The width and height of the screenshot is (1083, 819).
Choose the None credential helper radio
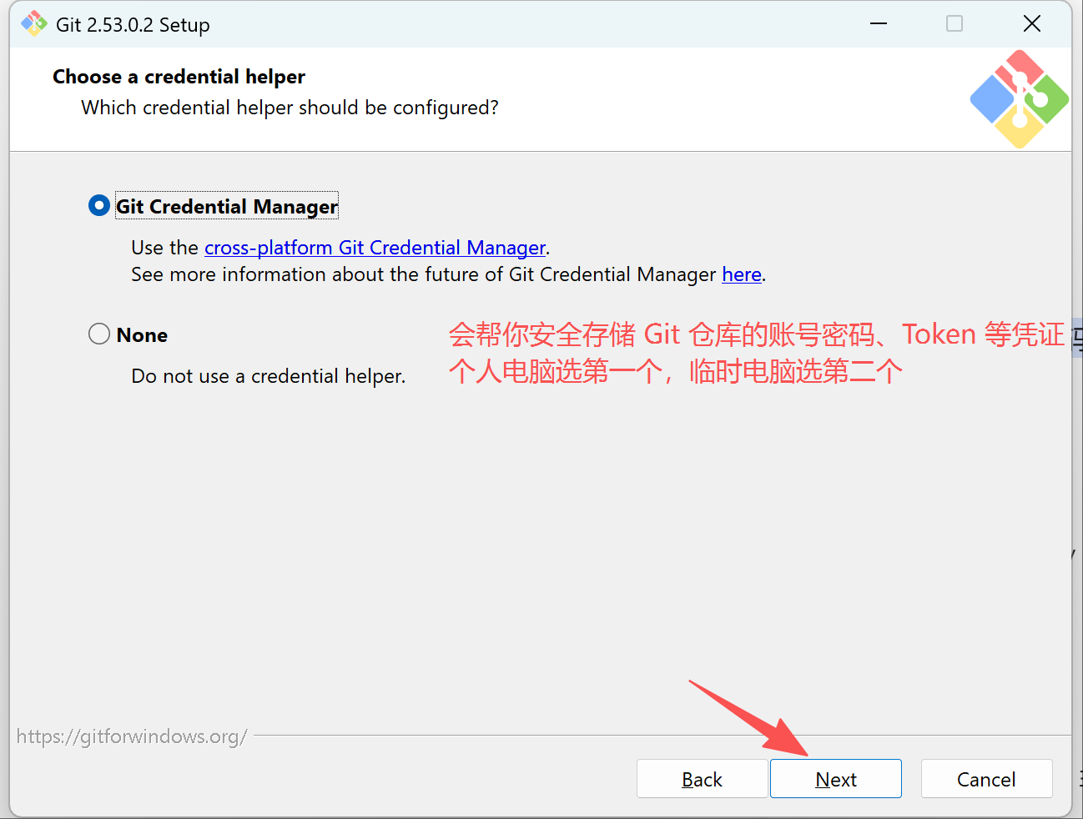pos(99,334)
